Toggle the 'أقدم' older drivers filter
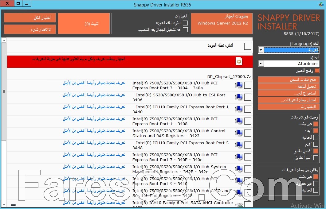 (x=316, y=144)
